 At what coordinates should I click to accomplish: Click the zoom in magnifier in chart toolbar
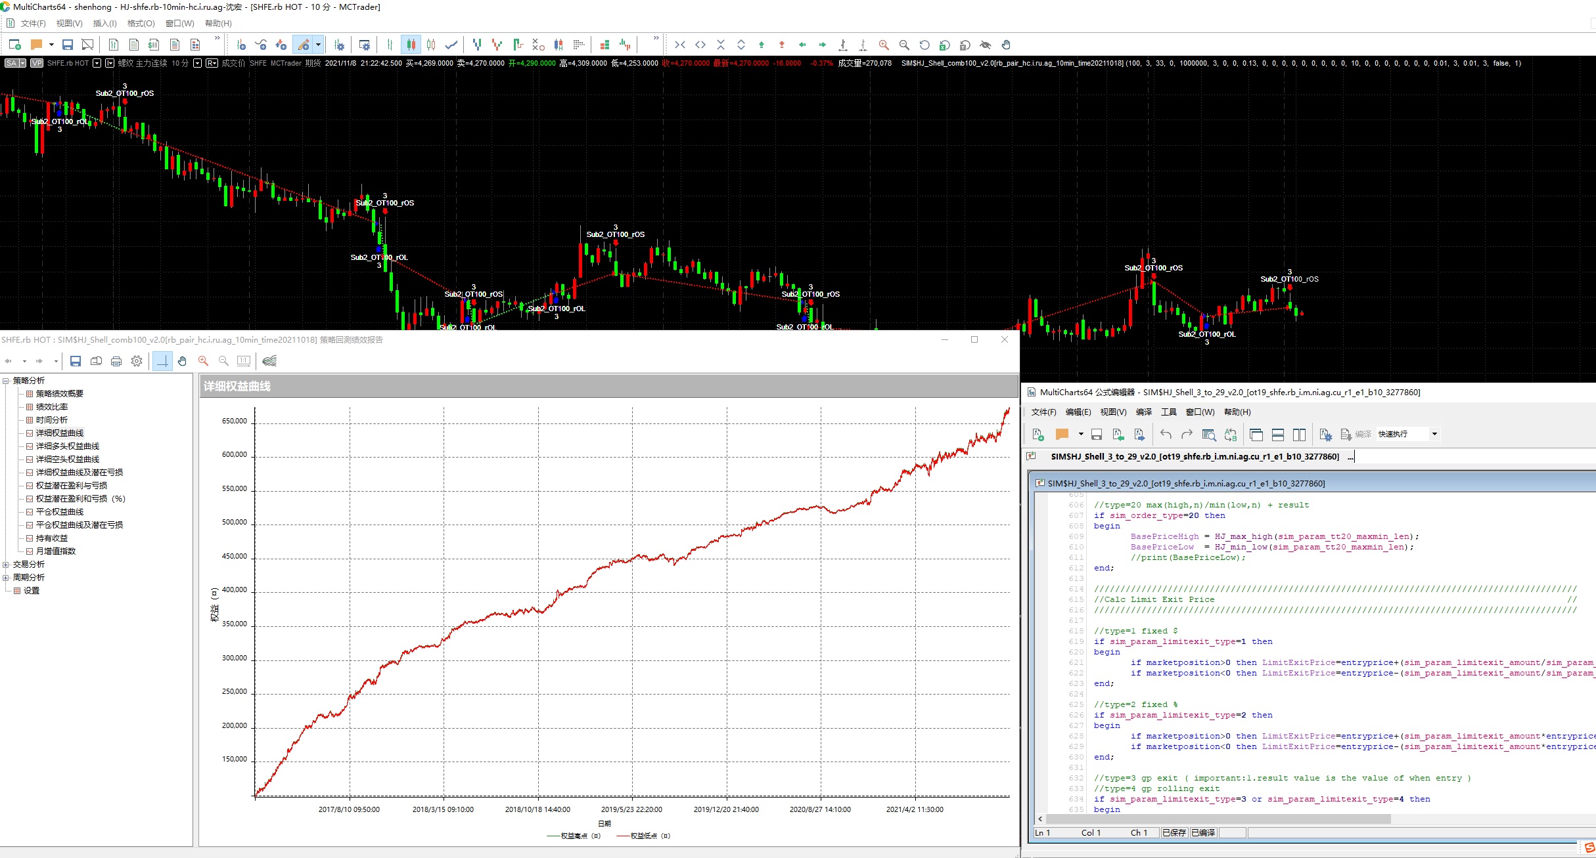(884, 45)
